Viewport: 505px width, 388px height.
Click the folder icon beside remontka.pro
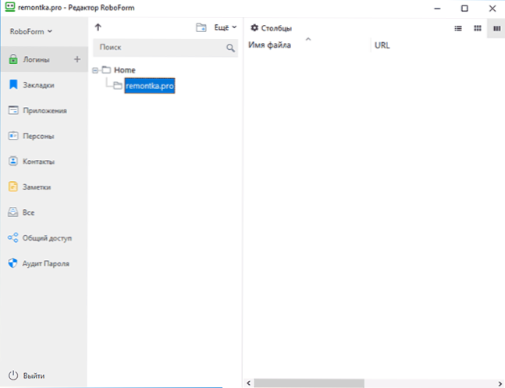[118, 85]
